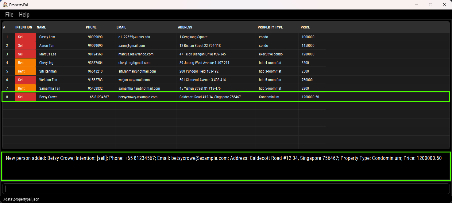Screen dimensions: 452x203
Task: Select Aaron Tan's email address cell
Action: (x=132, y=45)
